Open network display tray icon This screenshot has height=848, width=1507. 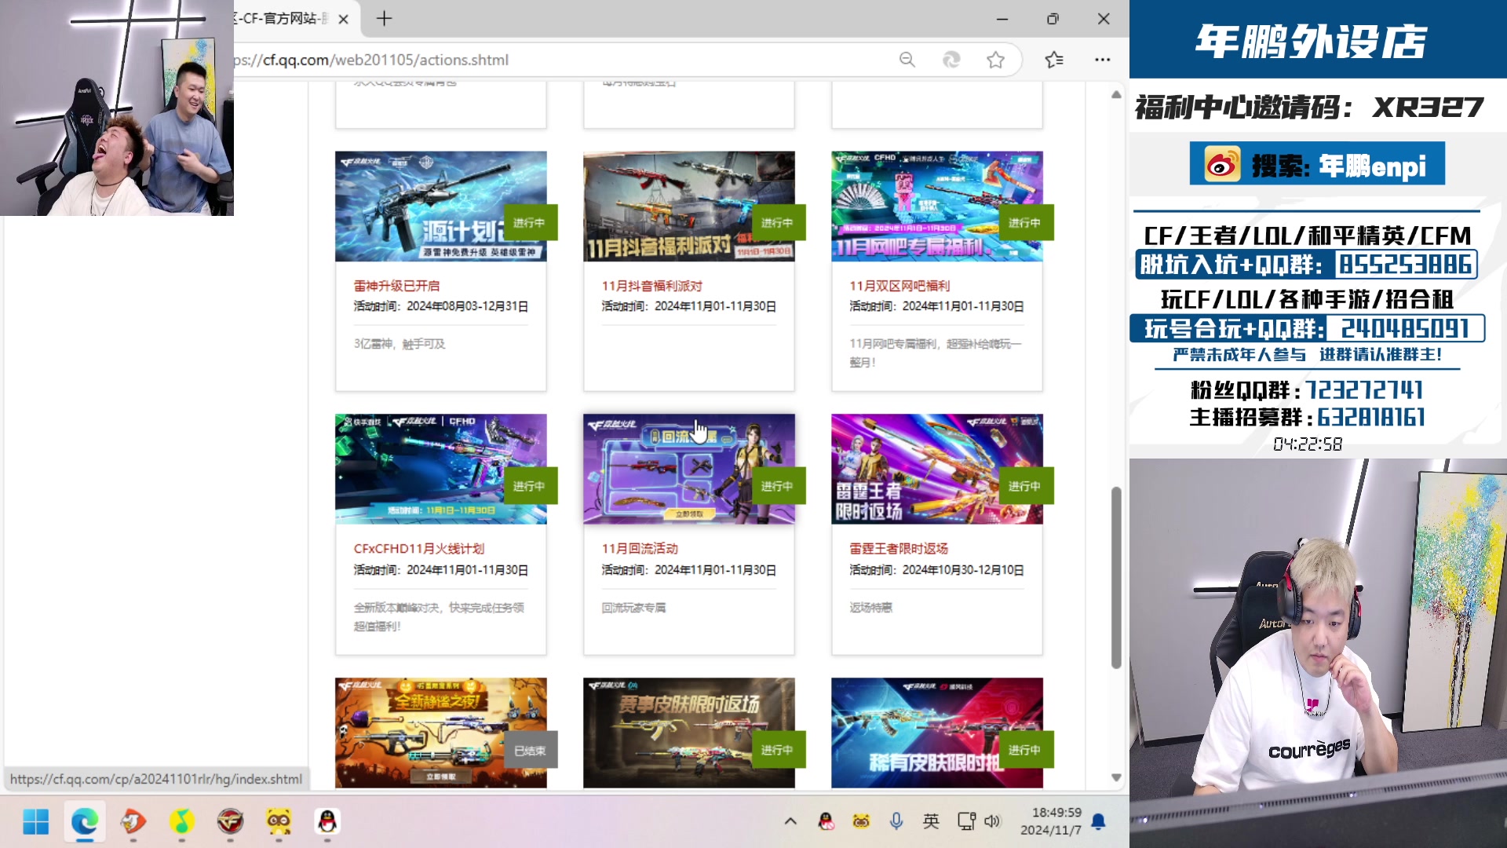(x=966, y=821)
